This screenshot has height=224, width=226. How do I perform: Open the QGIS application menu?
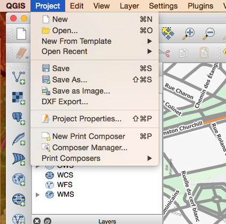(15, 6)
